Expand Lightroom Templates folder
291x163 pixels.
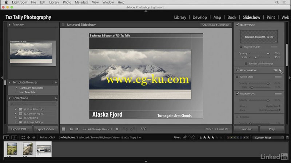[x=16, y=88]
